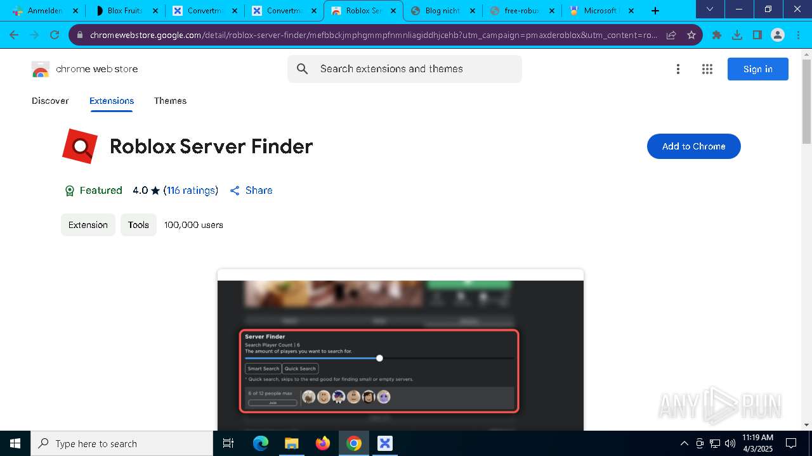Open the Themes section

170,101
